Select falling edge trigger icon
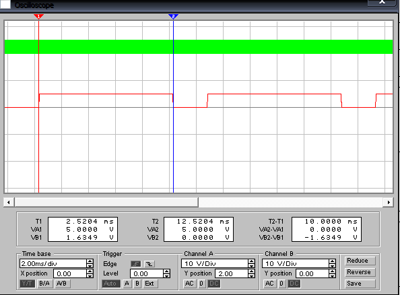 point(149,264)
